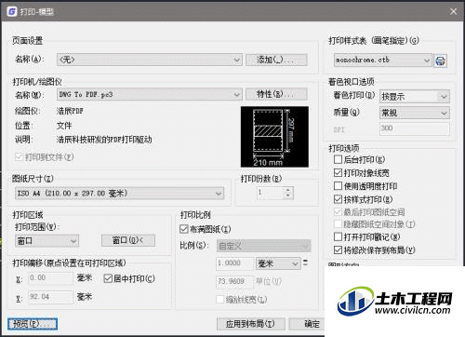Click the 73.9609 units field
The height and width of the screenshot is (337, 465).
(x=234, y=282)
